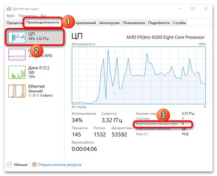Minimize the Task Manager window
217x176 pixels.
[180, 9]
